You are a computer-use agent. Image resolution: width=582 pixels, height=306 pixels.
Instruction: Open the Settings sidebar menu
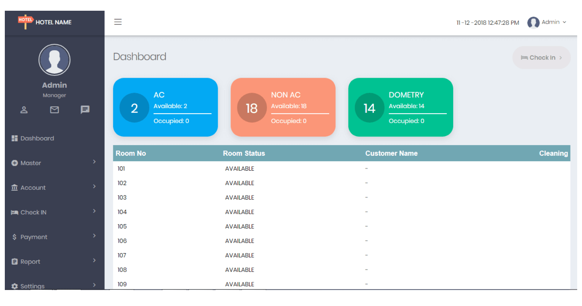click(x=32, y=286)
